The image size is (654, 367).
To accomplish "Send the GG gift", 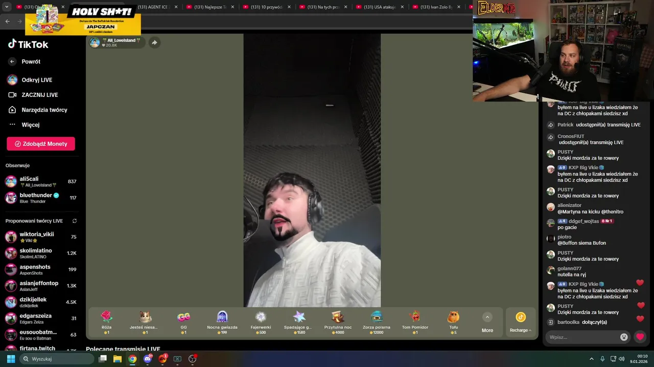I will pyautogui.click(x=183, y=322).
